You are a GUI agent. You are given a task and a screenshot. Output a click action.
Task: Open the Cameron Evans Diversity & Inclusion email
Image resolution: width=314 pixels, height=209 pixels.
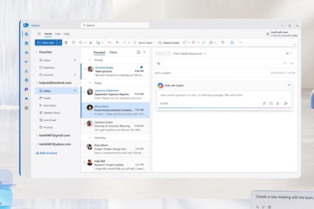pos(116,126)
